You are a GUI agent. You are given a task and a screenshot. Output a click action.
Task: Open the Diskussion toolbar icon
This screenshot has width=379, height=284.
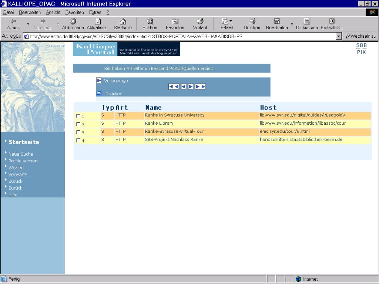coord(307,22)
